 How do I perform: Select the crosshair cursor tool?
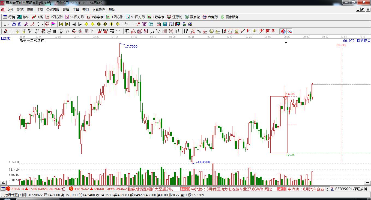coord(132,24)
